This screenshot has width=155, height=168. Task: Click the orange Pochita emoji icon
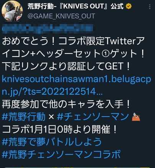tap(136, 116)
